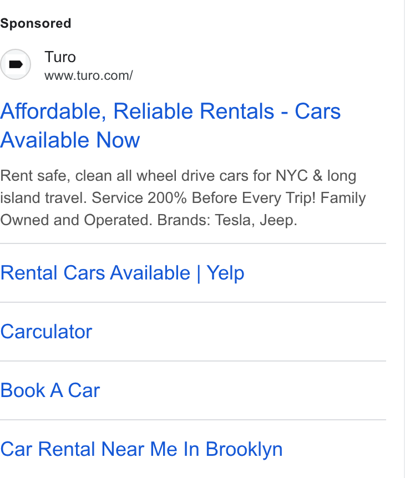Click the word Affordable in the headline

[50, 111]
